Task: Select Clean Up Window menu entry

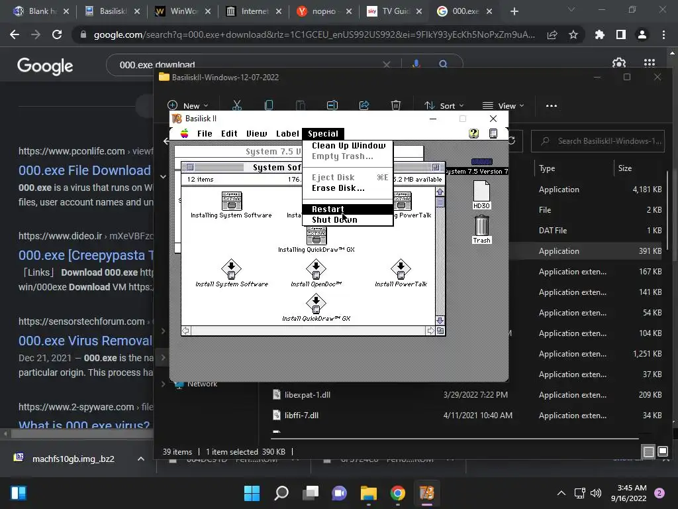Action: tap(348, 146)
